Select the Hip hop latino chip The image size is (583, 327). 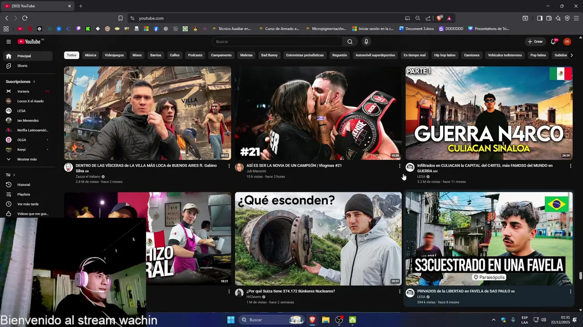coord(445,55)
